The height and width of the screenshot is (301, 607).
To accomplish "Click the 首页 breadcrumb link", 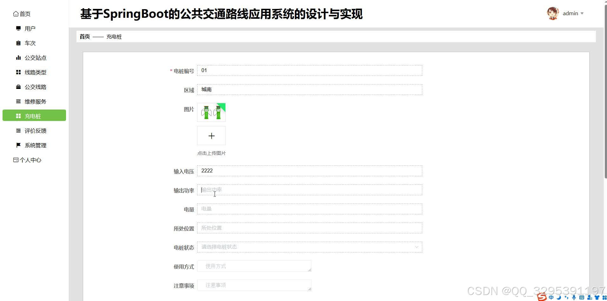I will tap(84, 37).
